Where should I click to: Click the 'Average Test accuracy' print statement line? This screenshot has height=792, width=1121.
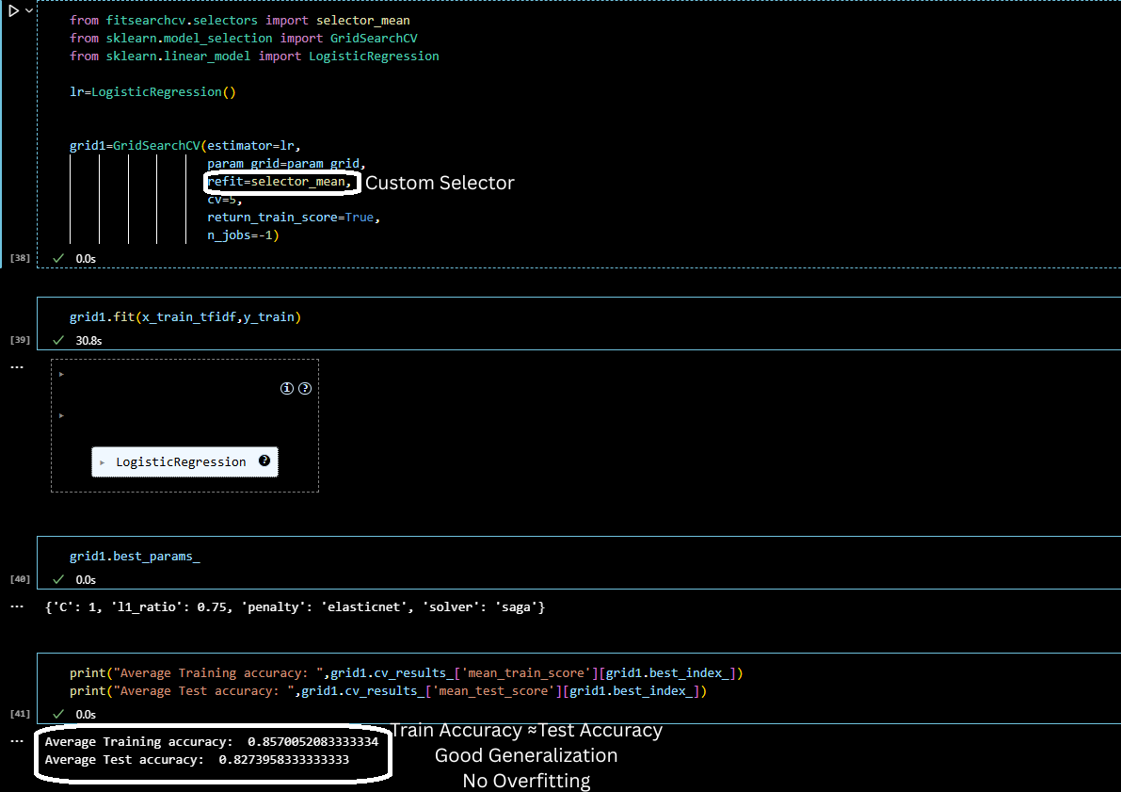[x=388, y=690]
